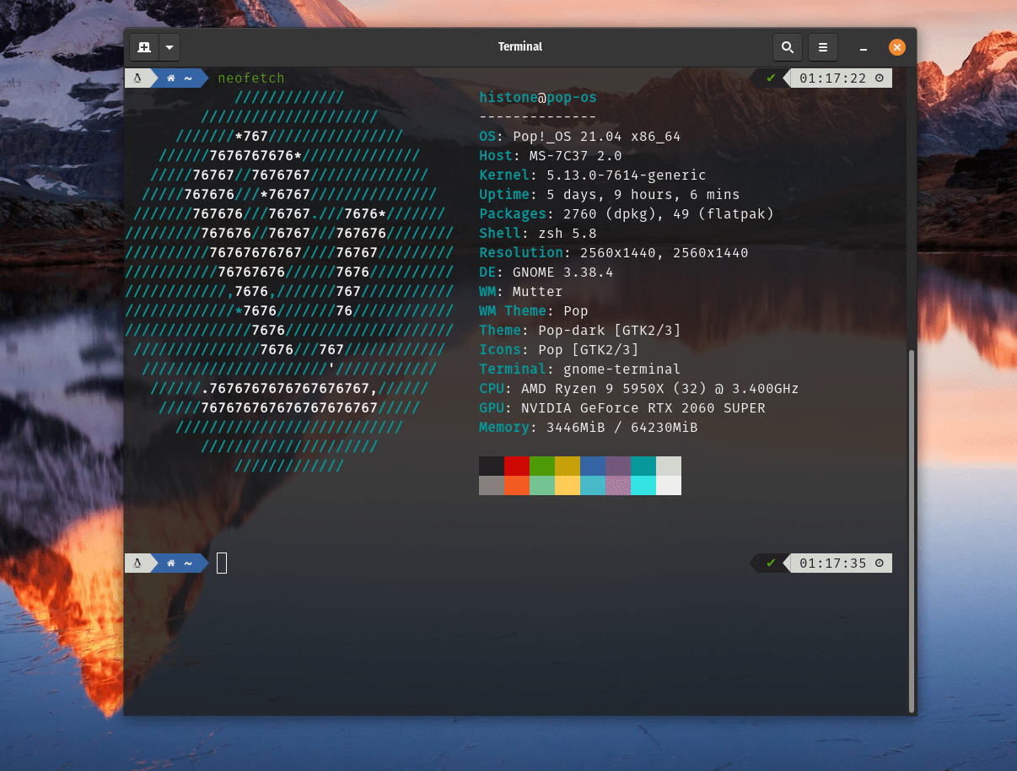
Task: Click the histone@pop-os header text
Action: pyautogui.click(x=538, y=98)
